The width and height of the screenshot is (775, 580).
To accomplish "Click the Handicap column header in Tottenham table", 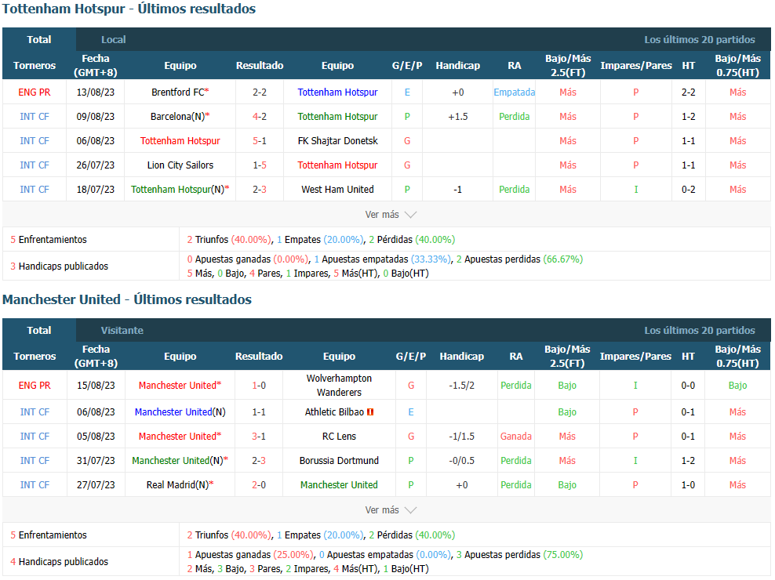I will [x=457, y=65].
